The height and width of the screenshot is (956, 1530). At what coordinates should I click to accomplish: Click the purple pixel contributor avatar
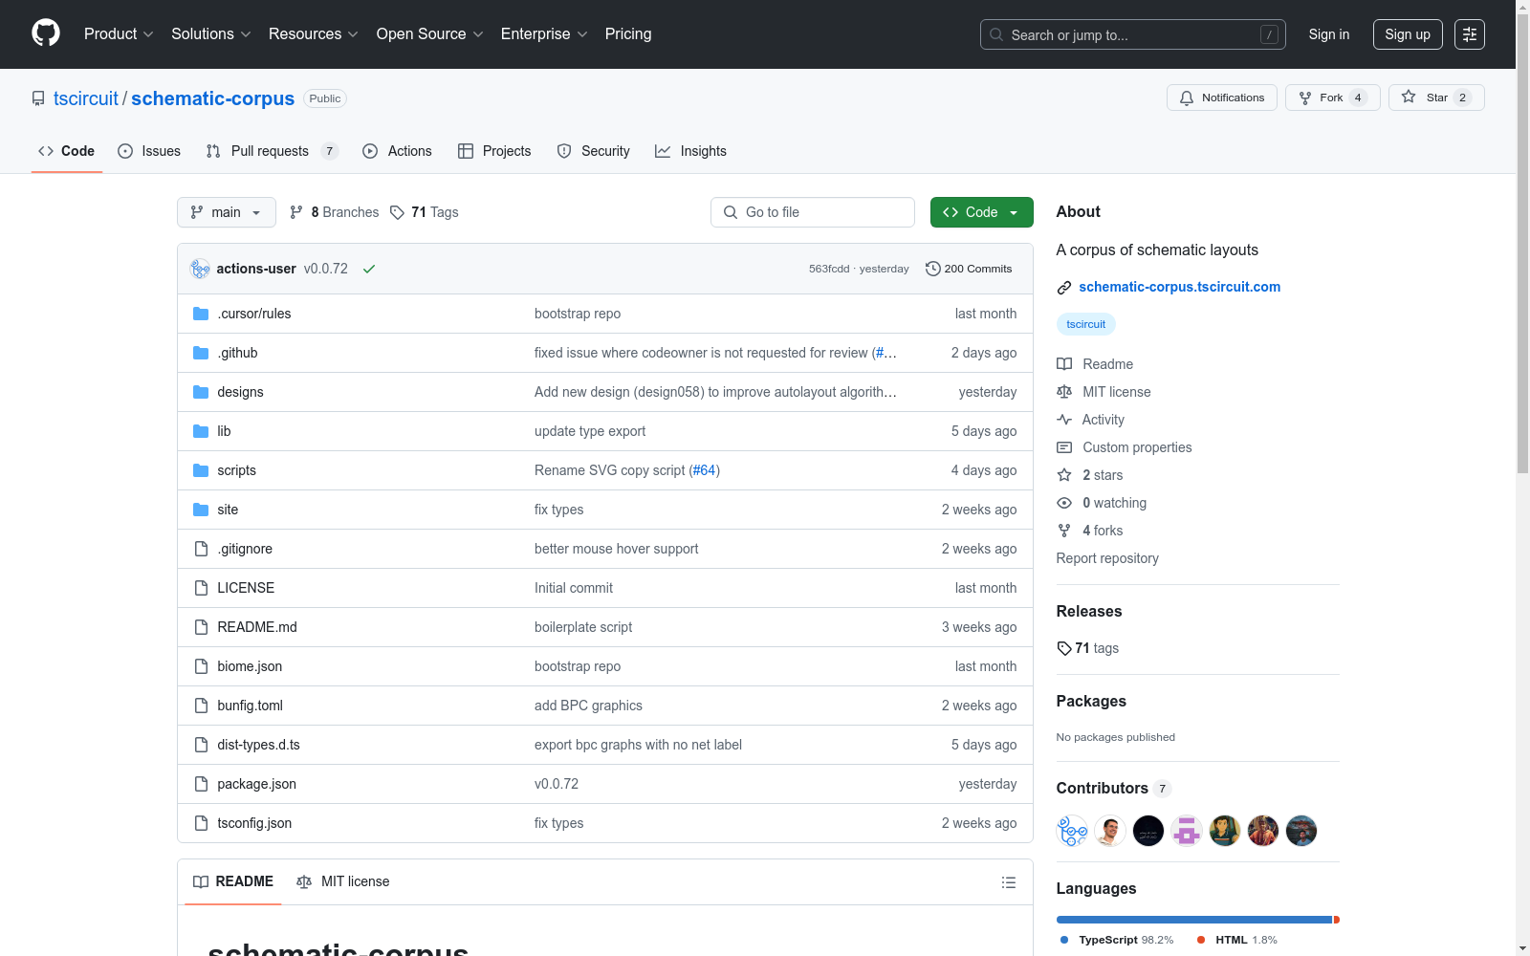coord(1187,831)
